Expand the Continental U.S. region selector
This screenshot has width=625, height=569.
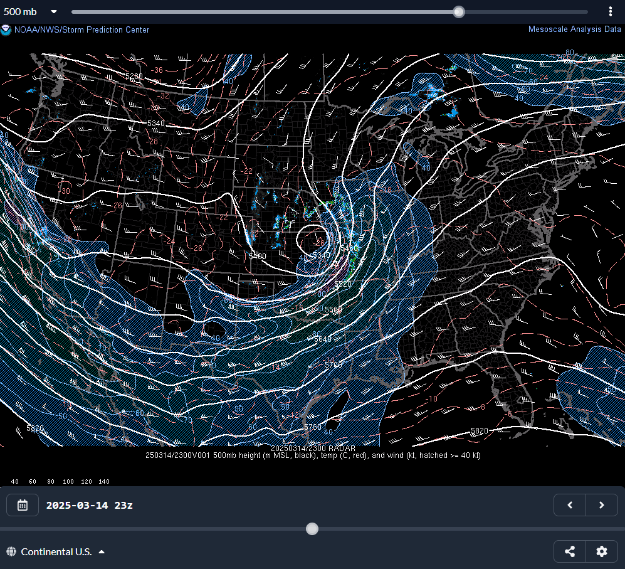(x=56, y=552)
